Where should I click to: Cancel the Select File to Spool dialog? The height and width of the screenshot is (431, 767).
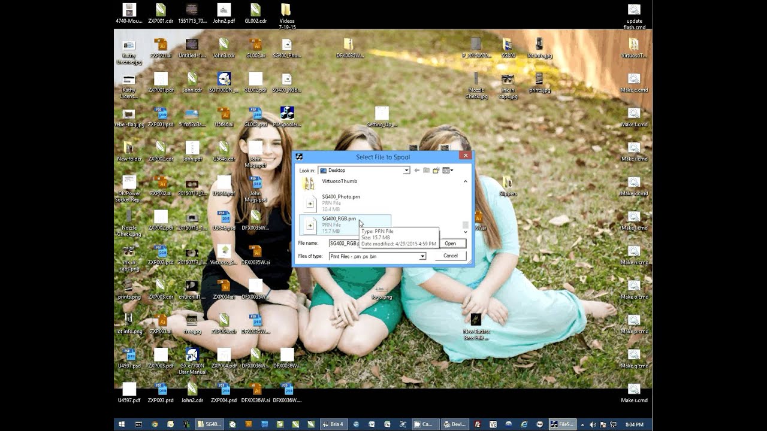pyautogui.click(x=450, y=256)
